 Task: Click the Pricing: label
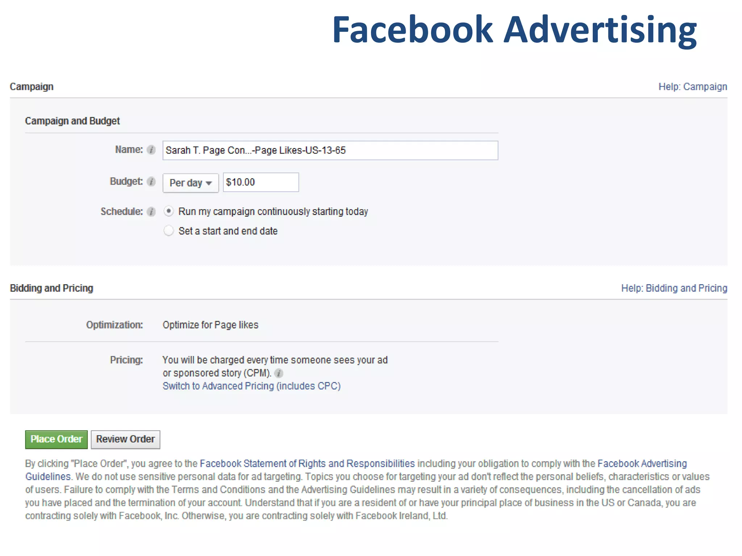pyautogui.click(x=126, y=360)
